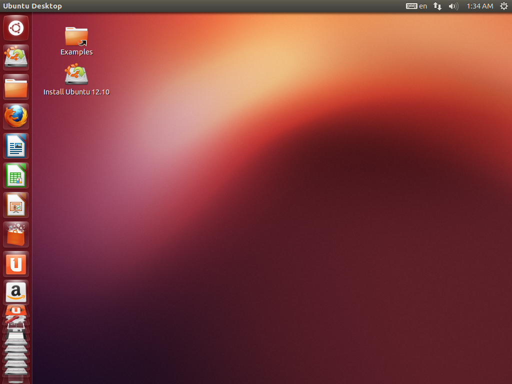The width and height of the screenshot is (512, 384).
Task: Launch Ubuntu One from the launcher
Action: click(x=15, y=264)
